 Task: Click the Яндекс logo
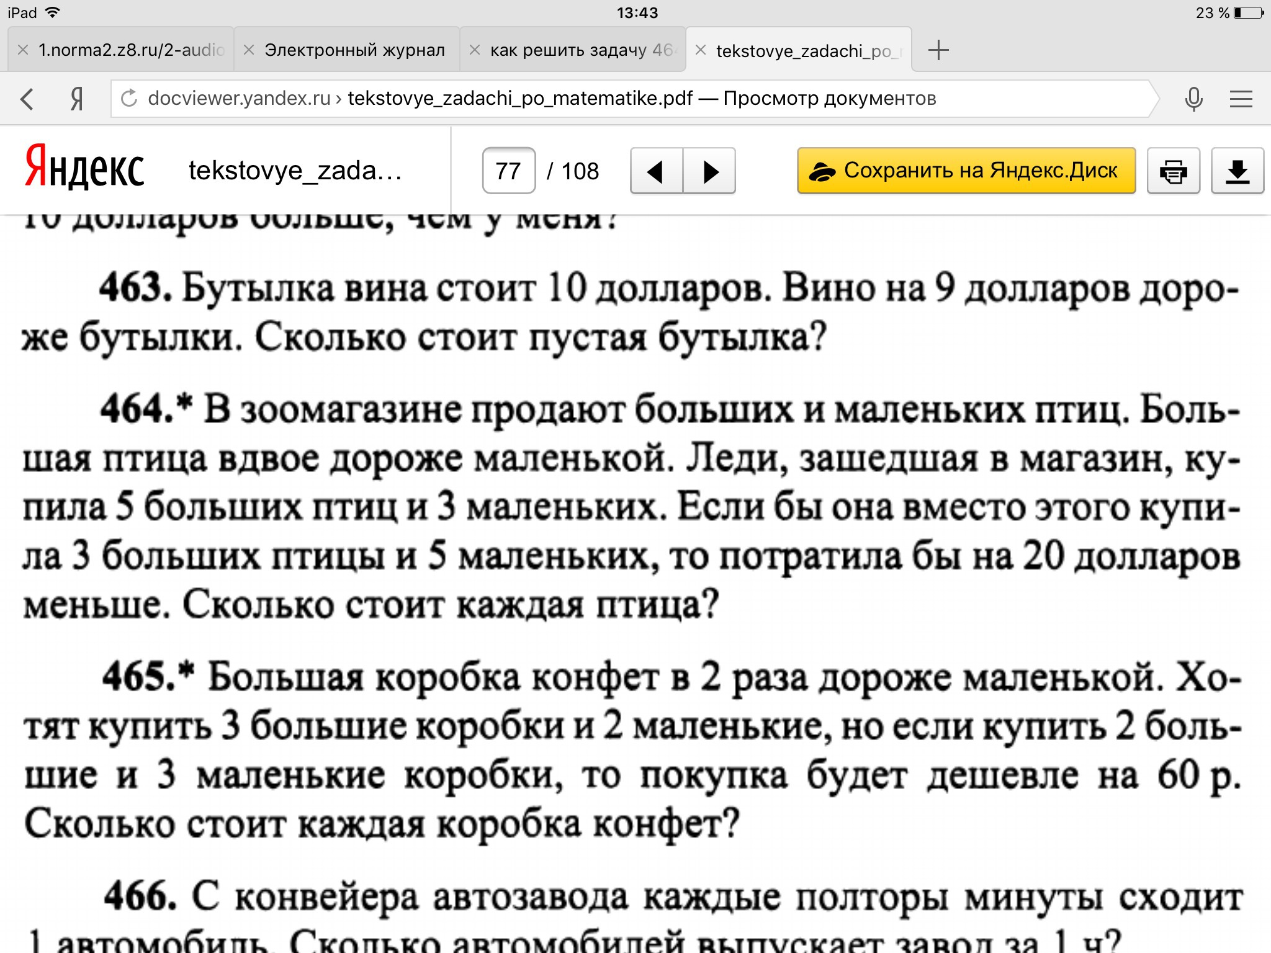[84, 168]
